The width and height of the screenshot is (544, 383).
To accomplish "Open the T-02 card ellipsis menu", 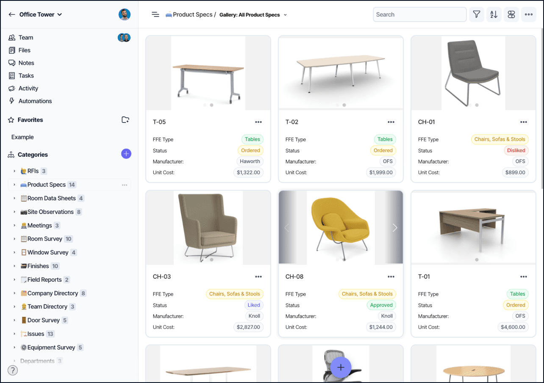I will pyautogui.click(x=391, y=122).
